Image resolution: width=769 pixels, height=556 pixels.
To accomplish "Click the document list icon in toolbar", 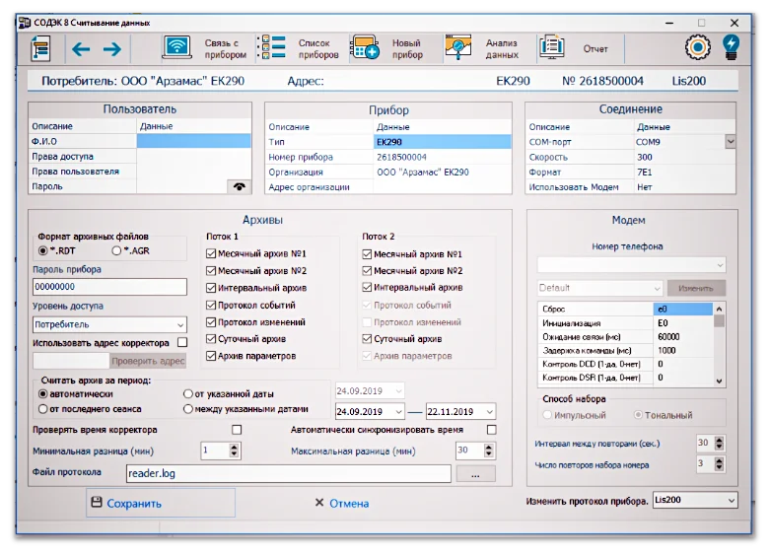I will pyautogui.click(x=40, y=48).
